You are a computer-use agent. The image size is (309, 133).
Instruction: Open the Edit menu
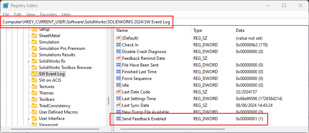coord(18,15)
